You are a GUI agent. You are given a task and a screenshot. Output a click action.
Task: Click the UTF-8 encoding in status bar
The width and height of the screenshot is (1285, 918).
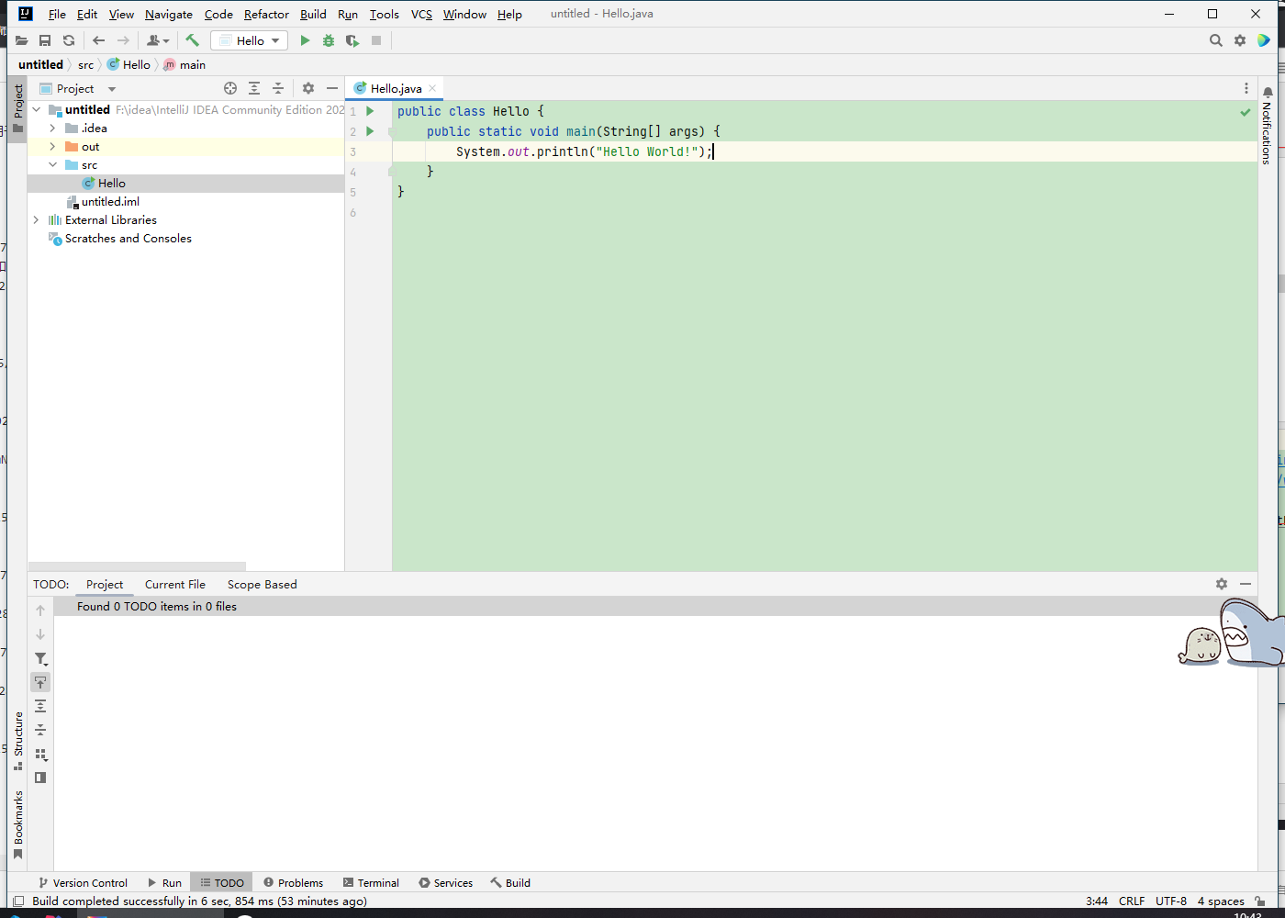tap(1171, 901)
